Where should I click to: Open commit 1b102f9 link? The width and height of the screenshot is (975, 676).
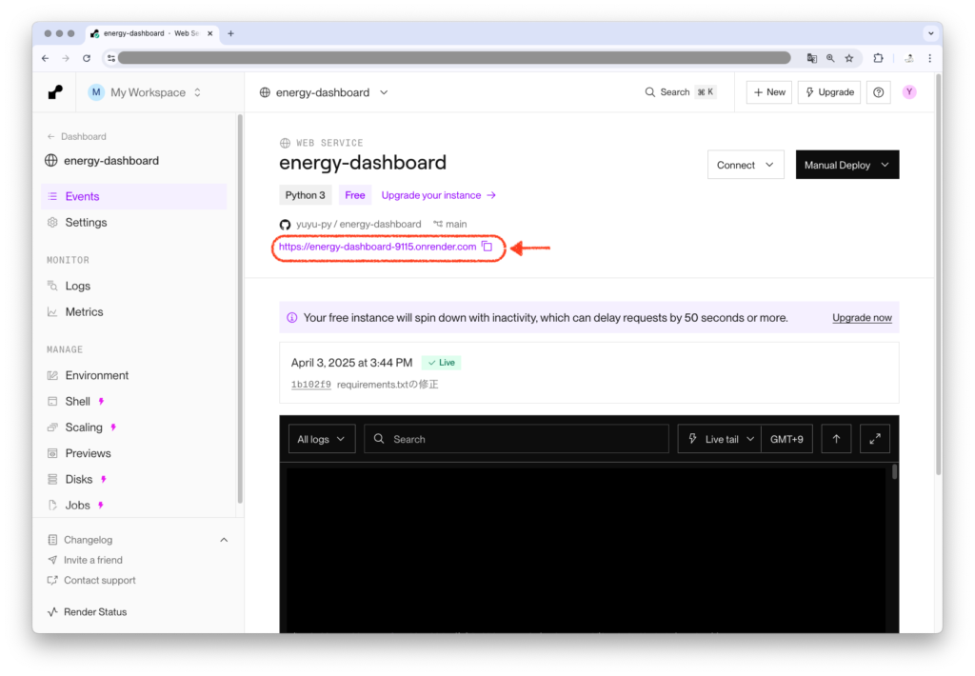click(x=311, y=385)
